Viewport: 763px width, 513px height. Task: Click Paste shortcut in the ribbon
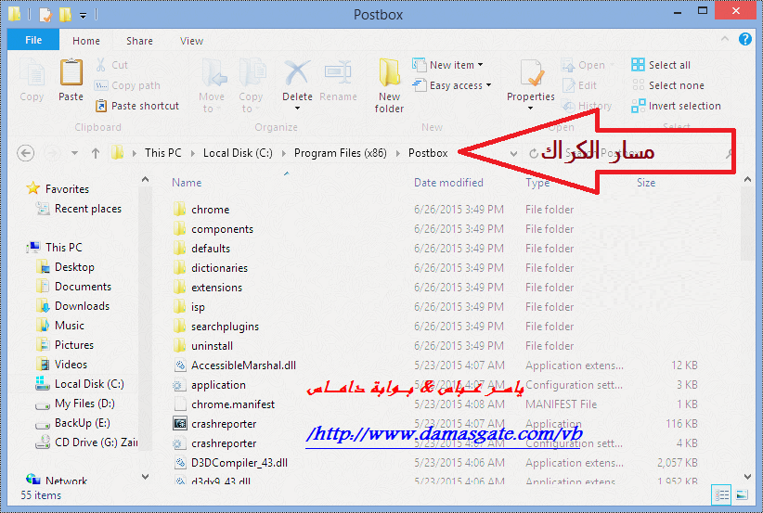coord(137,106)
